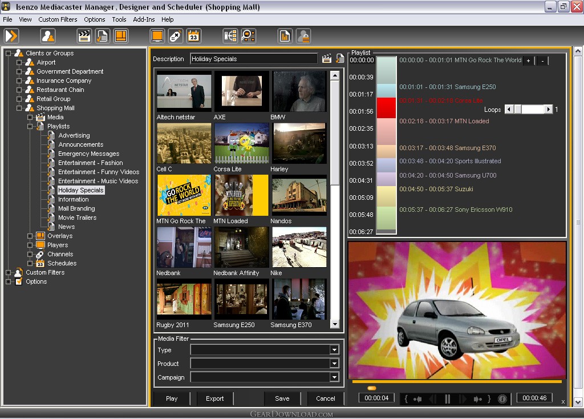Select the Nike media thumbnail
Image resolution: width=584 pixels, height=419 pixels.
(x=299, y=247)
